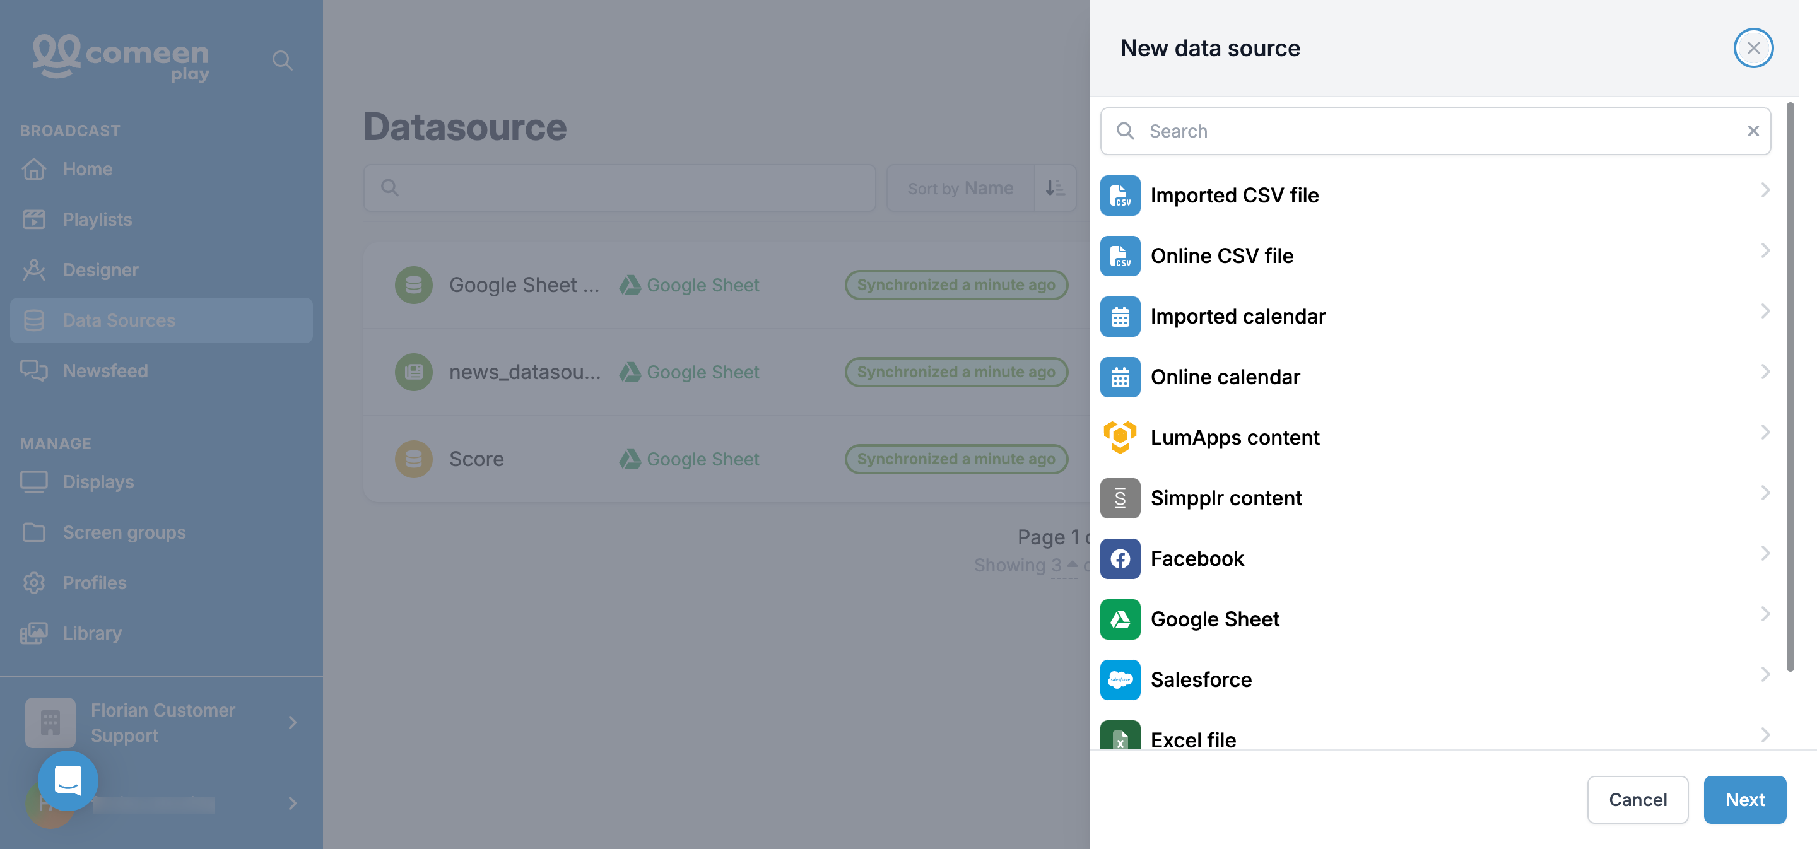The height and width of the screenshot is (849, 1817).
Task: Click the panel vertical scrollbar
Action: point(1789,387)
